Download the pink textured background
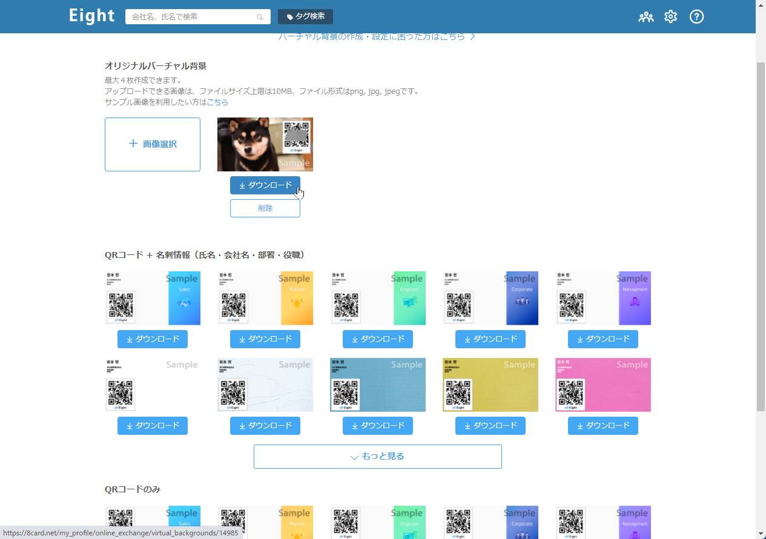 pos(603,426)
